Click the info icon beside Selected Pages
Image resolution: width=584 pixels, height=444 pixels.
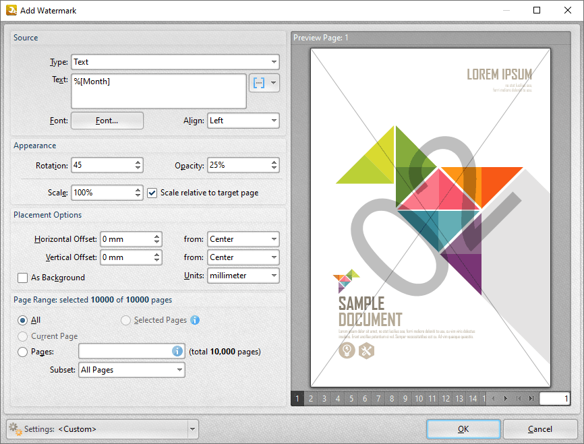(x=195, y=320)
